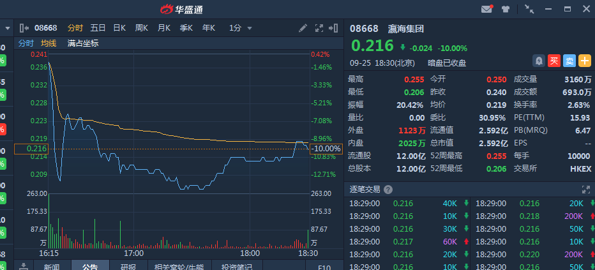Expand the 逐笔交易 panel to fullscreen
Viewport: 595px width, 270px height.
[586, 190]
